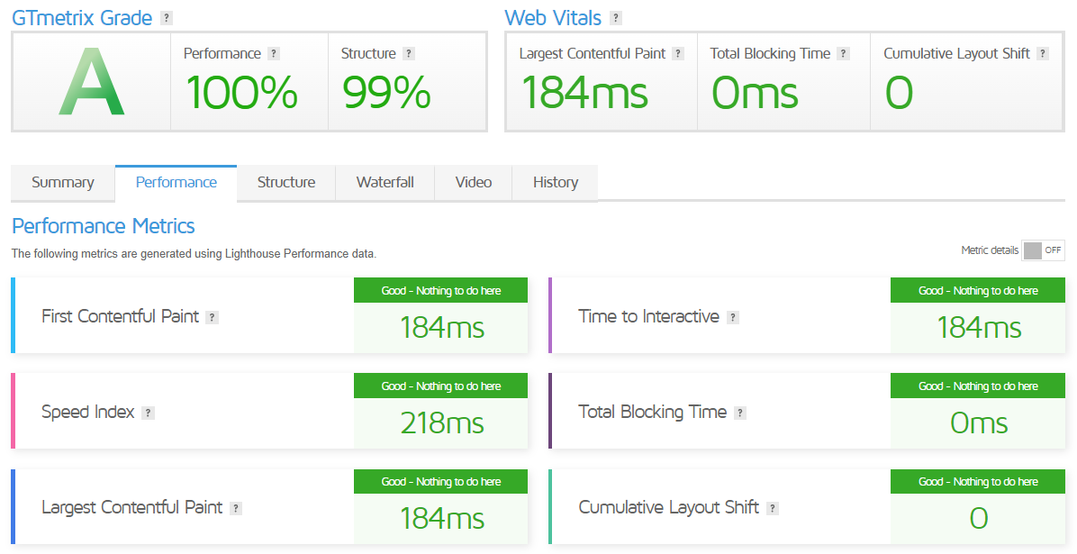Open help for Performance score
This screenshot has width=1077, height=554.
pos(274,54)
